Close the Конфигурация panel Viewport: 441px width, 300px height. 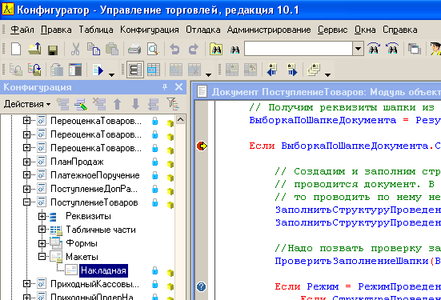click(178, 87)
